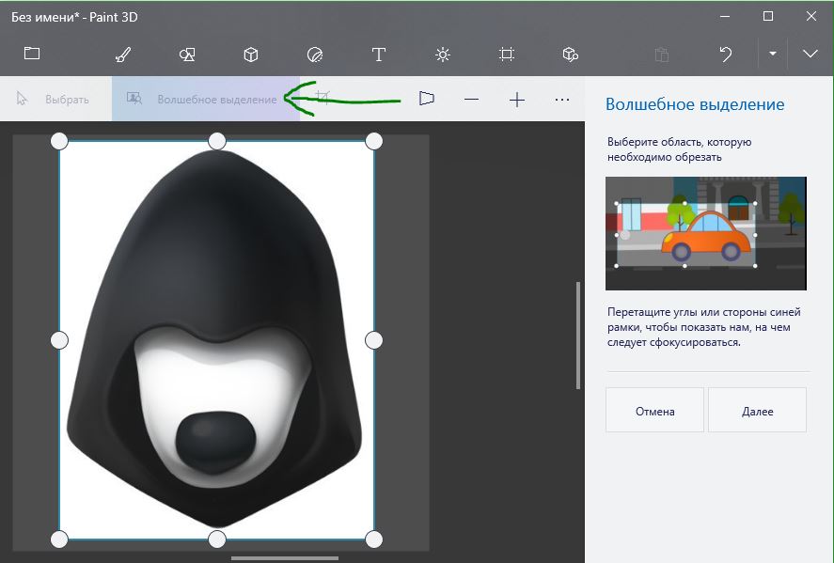This screenshot has height=563, width=834.
Task: Click middle-left selection frame handle
Action: 59,340
